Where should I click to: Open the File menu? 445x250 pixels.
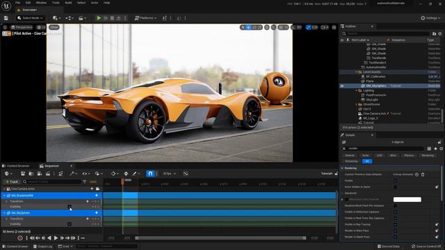(x=17, y=3)
